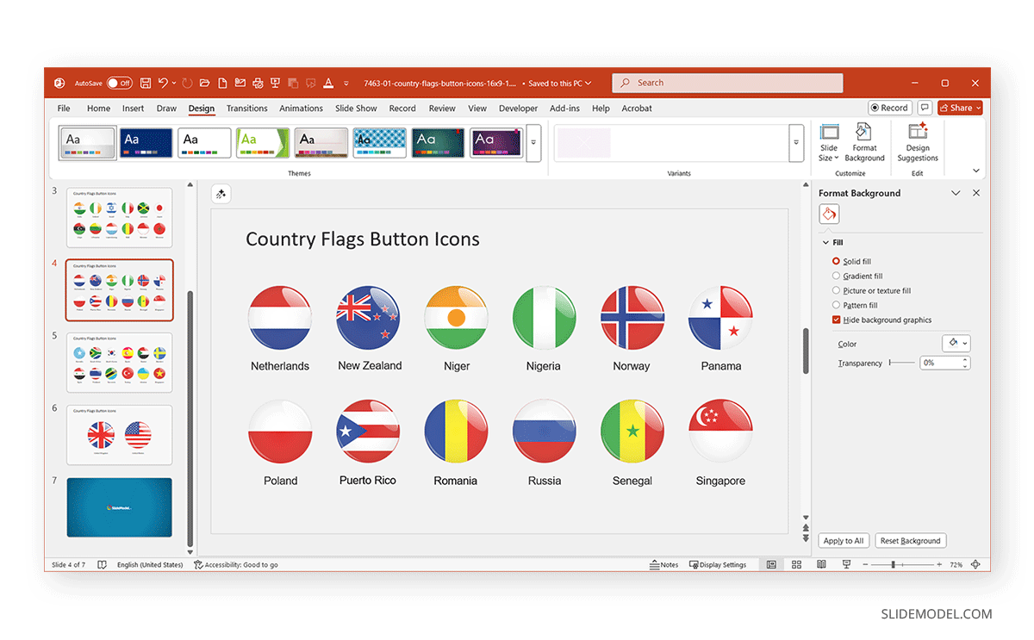1034x640 pixels.
Task: Select the Gradient fill radio button
Action: coord(835,276)
